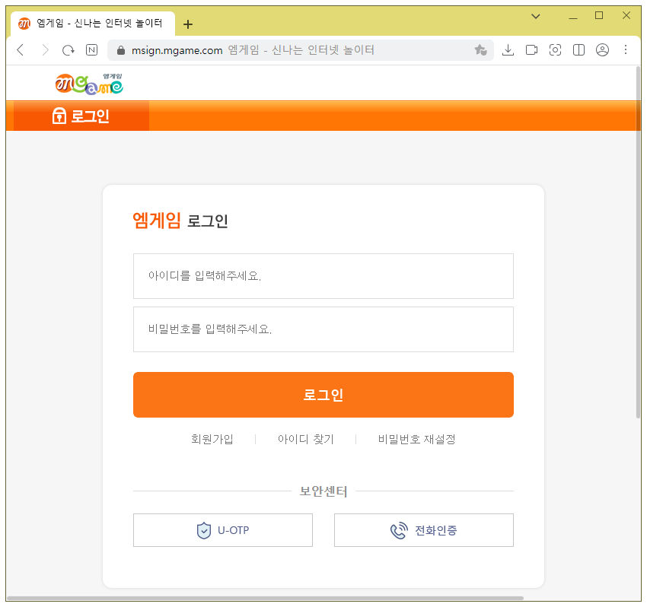This screenshot has height=607, width=647.
Task: Click the orange 로그인 button
Action: [323, 395]
